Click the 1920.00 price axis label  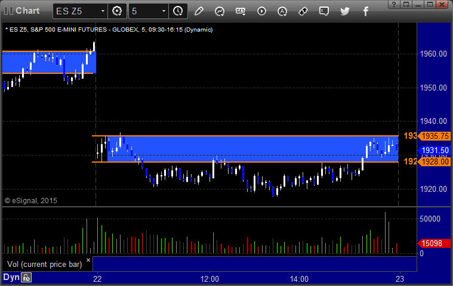tap(433, 189)
